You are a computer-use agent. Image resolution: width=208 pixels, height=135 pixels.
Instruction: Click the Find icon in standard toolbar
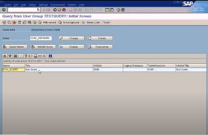click(x=75, y=10)
